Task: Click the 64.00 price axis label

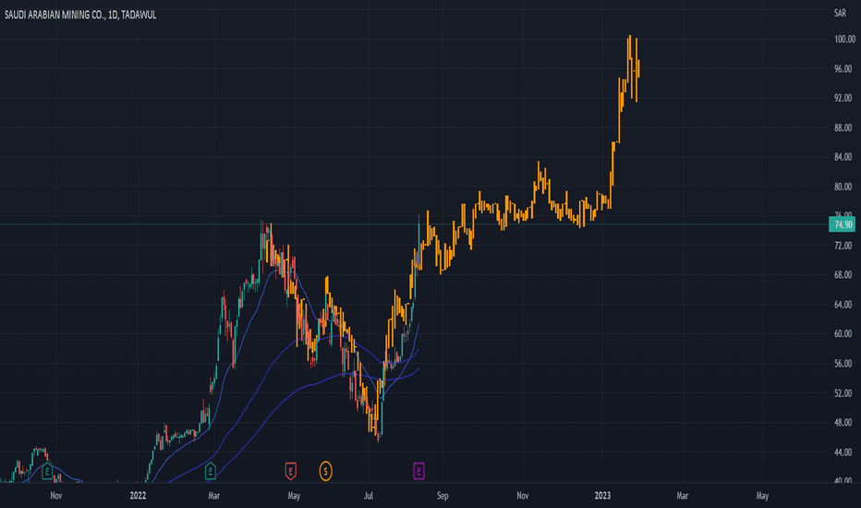Action: point(844,304)
